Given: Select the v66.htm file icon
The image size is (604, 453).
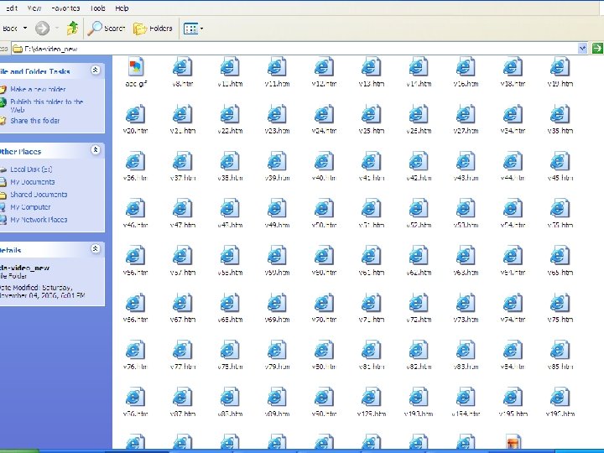Looking at the screenshot, I should click(x=135, y=304).
